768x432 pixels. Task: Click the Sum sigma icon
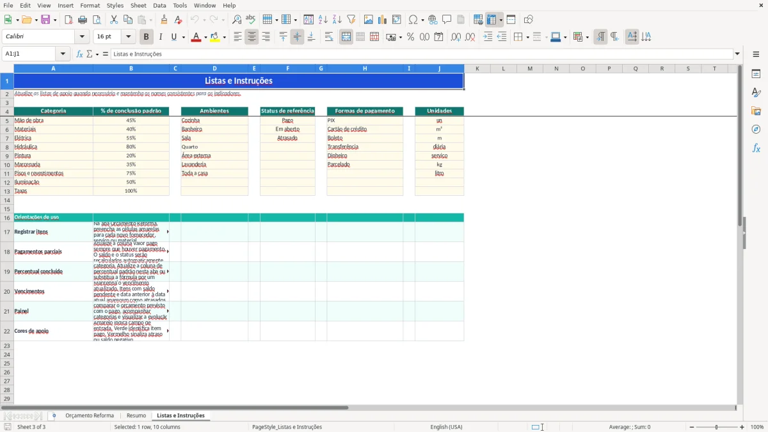coord(89,54)
